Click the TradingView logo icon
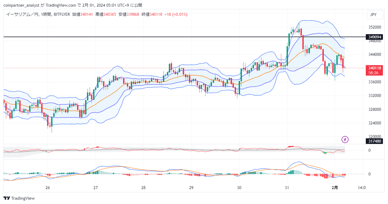The width and height of the screenshot is (388, 204). coord(7,198)
